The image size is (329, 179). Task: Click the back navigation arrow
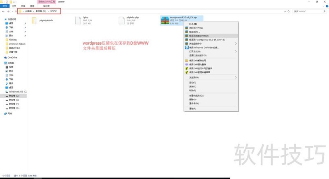[3, 11]
